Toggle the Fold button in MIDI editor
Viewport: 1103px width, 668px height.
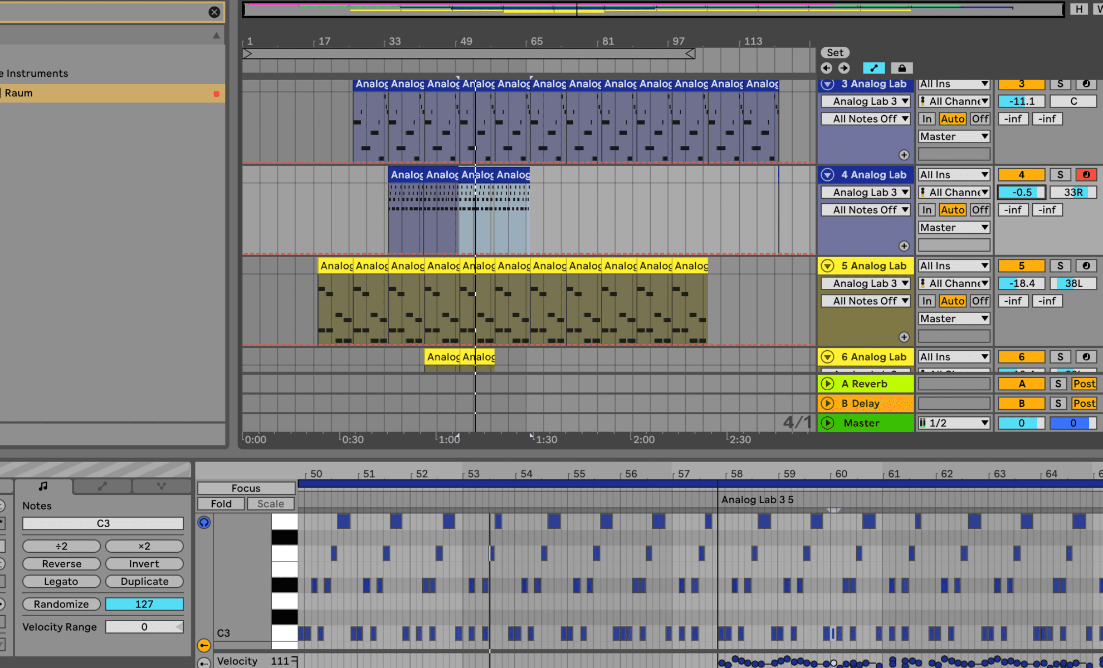point(221,504)
